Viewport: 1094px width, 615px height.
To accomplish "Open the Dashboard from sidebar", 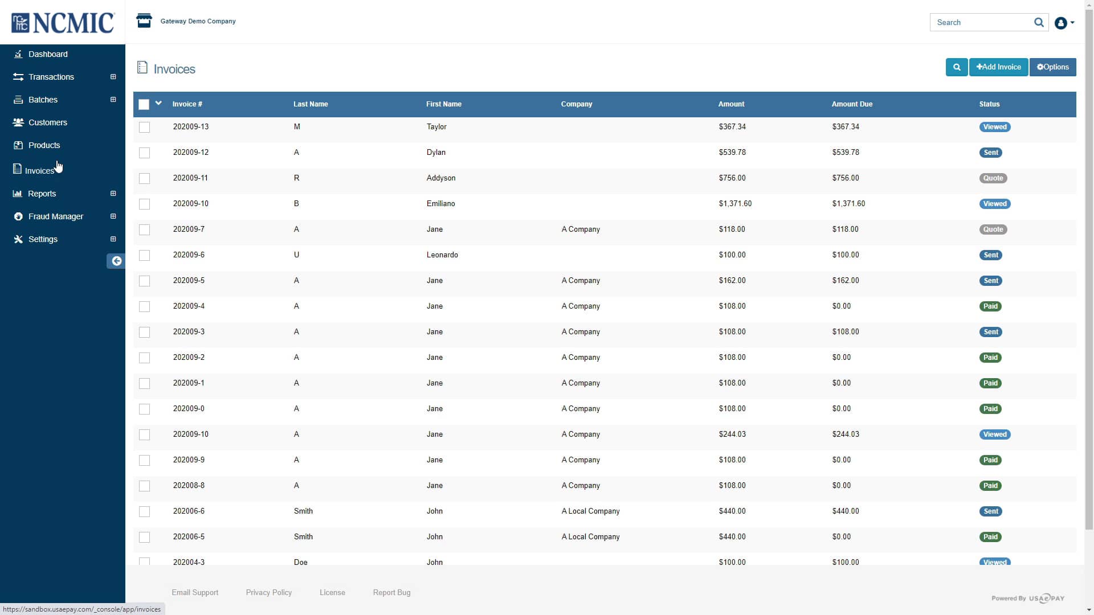I will 48,54.
